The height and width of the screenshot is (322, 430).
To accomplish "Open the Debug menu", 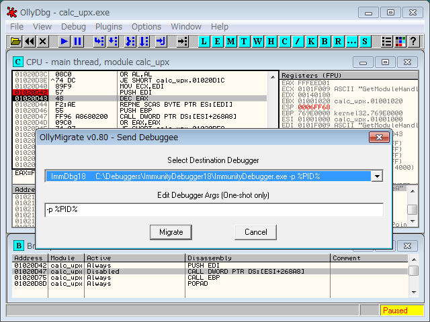I will pos(73,27).
